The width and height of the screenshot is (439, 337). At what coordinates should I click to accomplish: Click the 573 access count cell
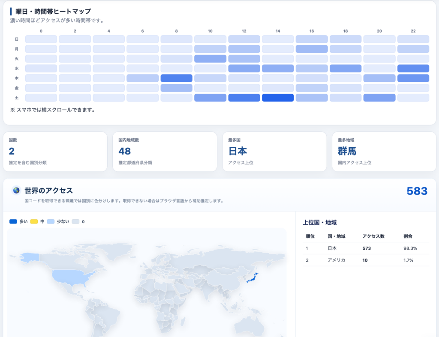367,248
